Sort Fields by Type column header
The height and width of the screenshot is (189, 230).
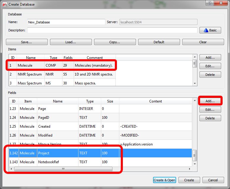90,101
